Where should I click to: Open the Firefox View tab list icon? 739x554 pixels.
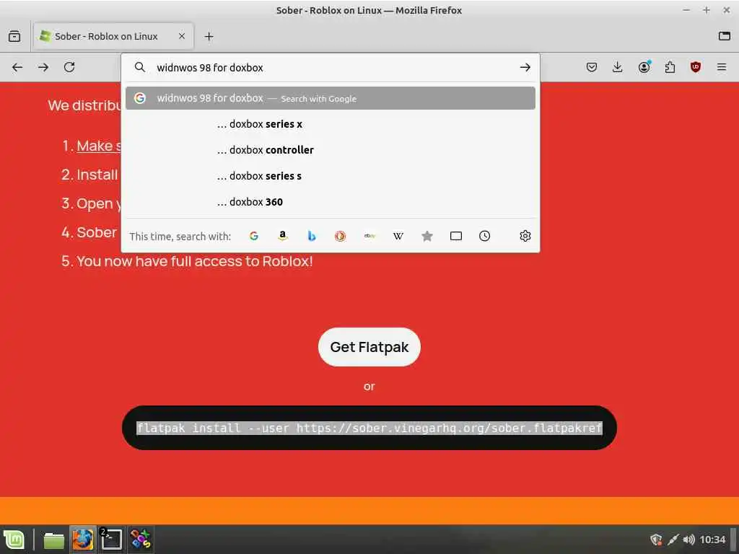pyautogui.click(x=14, y=36)
